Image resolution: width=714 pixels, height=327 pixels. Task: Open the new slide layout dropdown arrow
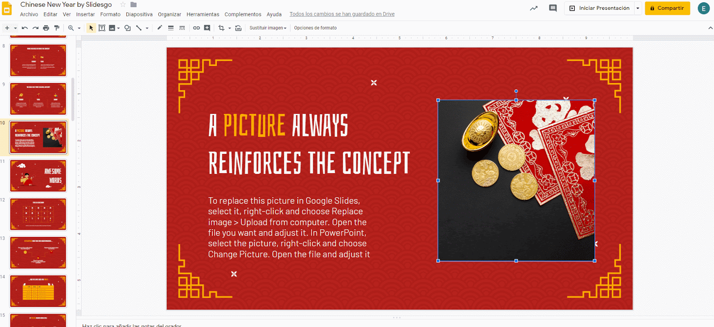(15, 28)
